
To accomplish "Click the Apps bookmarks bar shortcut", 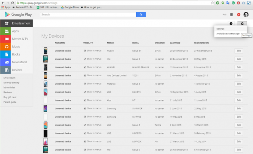I will (6, 7).
